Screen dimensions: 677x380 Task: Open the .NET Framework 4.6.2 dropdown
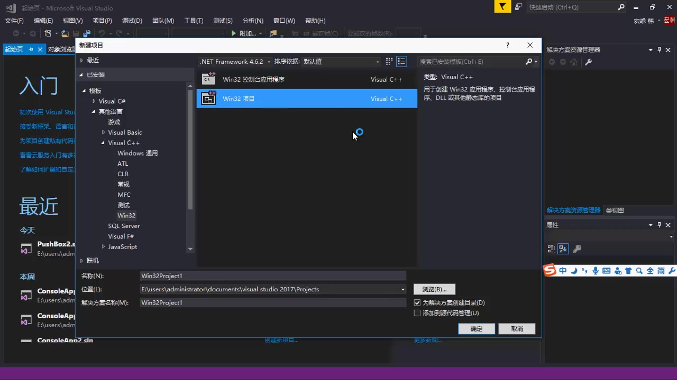(x=235, y=62)
